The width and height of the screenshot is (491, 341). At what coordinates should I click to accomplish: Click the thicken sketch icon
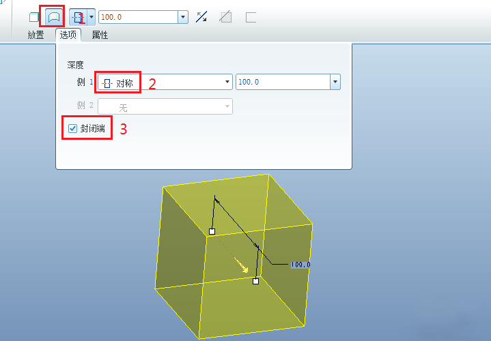(251, 17)
